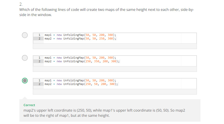Click line number 1 in third code block
The width and height of the screenshot is (224, 124).
(40, 80)
